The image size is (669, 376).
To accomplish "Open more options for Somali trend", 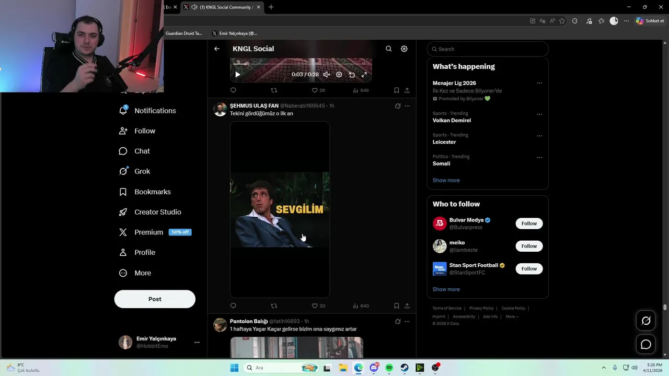I will (x=539, y=157).
